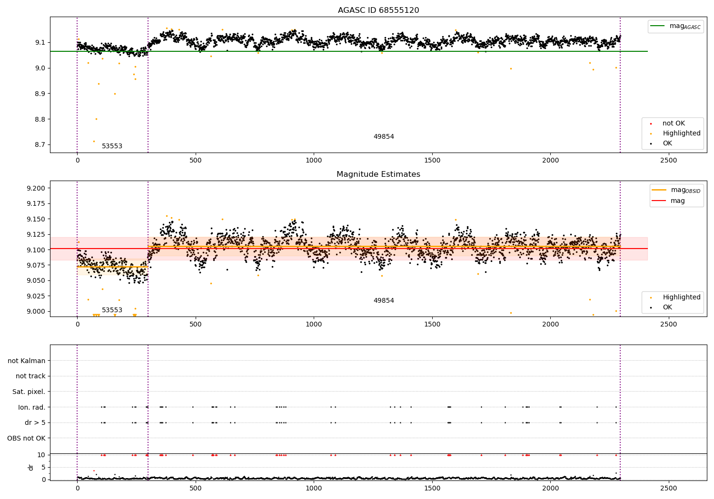Click the '9.025' y-axis tick label
The width and height of the screenshot is (714, 499).
click(x=36, y=296)
